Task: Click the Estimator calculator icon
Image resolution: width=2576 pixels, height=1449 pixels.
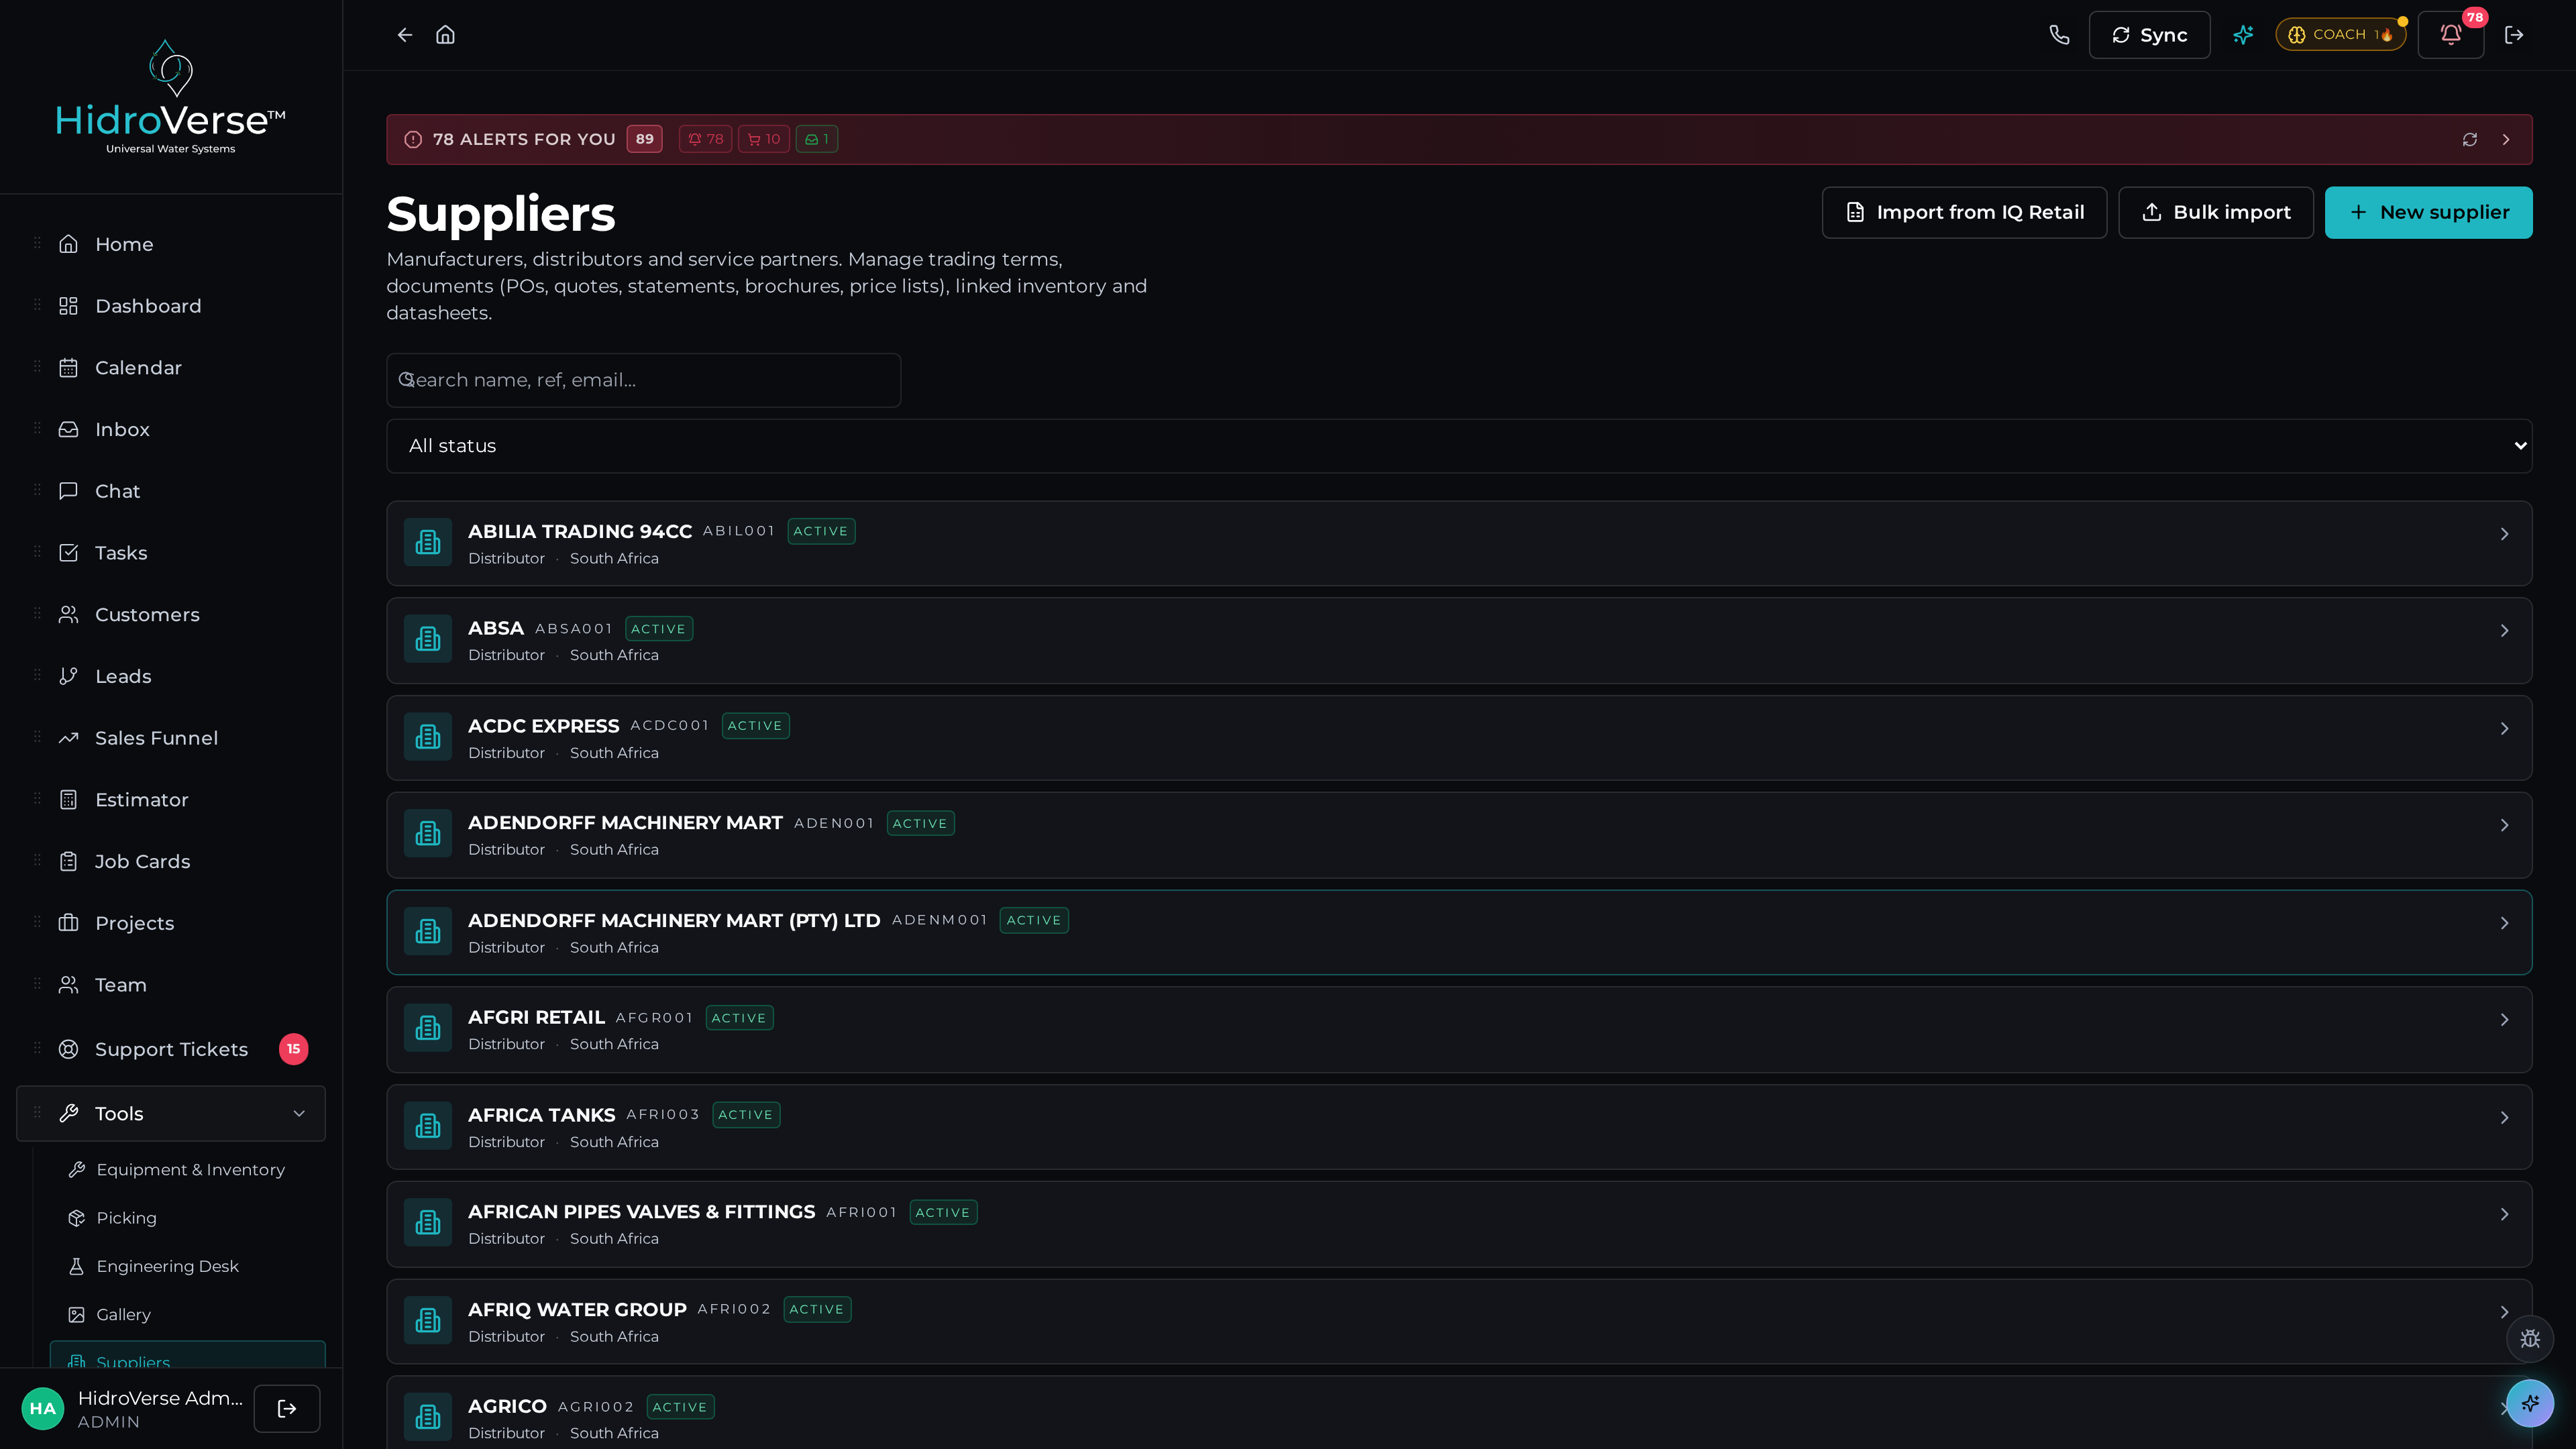Action: tap(68, 800)
